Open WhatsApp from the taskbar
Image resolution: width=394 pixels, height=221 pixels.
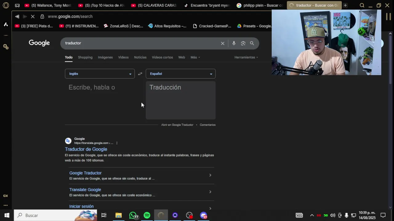pyautogui.click(x=133, y=215)
